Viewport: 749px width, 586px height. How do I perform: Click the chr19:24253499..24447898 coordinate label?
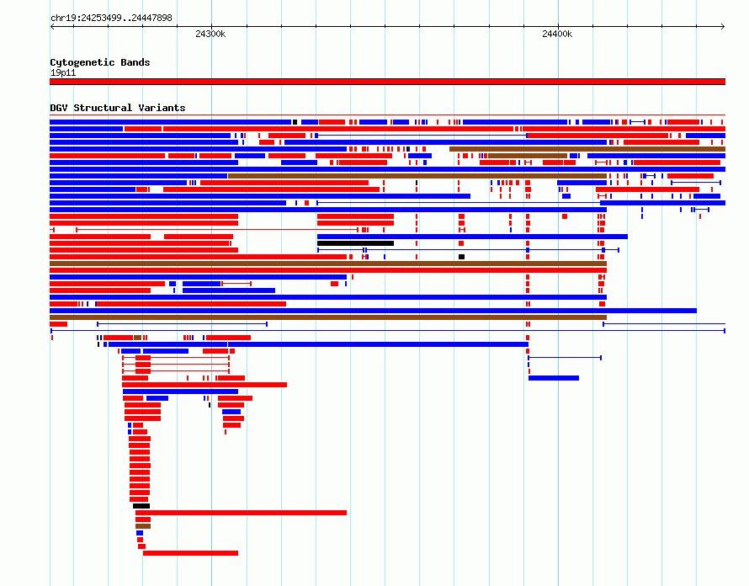[111, 18]
